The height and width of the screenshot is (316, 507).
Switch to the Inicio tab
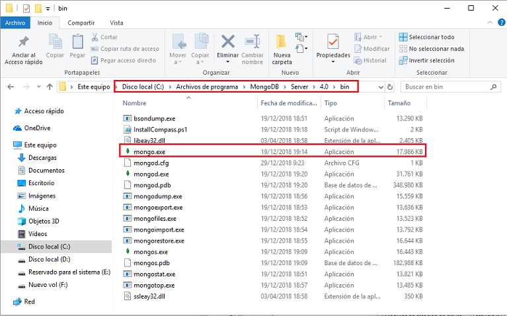[x=45, y=22]
